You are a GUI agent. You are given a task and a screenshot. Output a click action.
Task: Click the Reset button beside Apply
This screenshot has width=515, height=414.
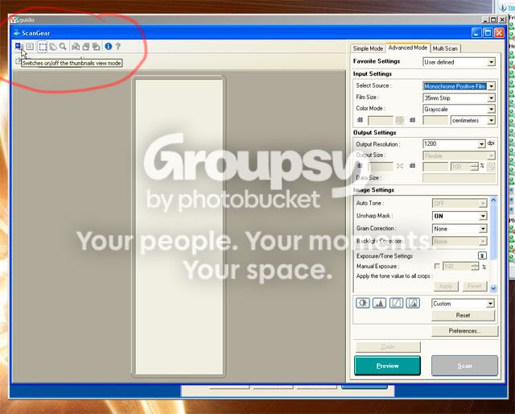tap(475, 286)
